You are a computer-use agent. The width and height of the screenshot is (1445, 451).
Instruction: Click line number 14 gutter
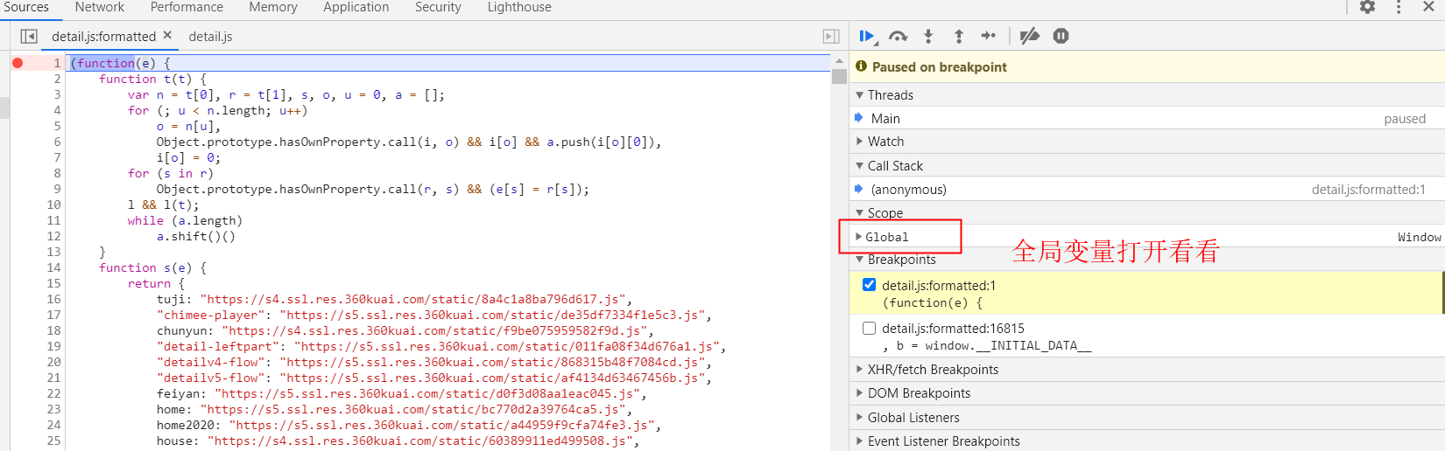click(x=53, y=267)
